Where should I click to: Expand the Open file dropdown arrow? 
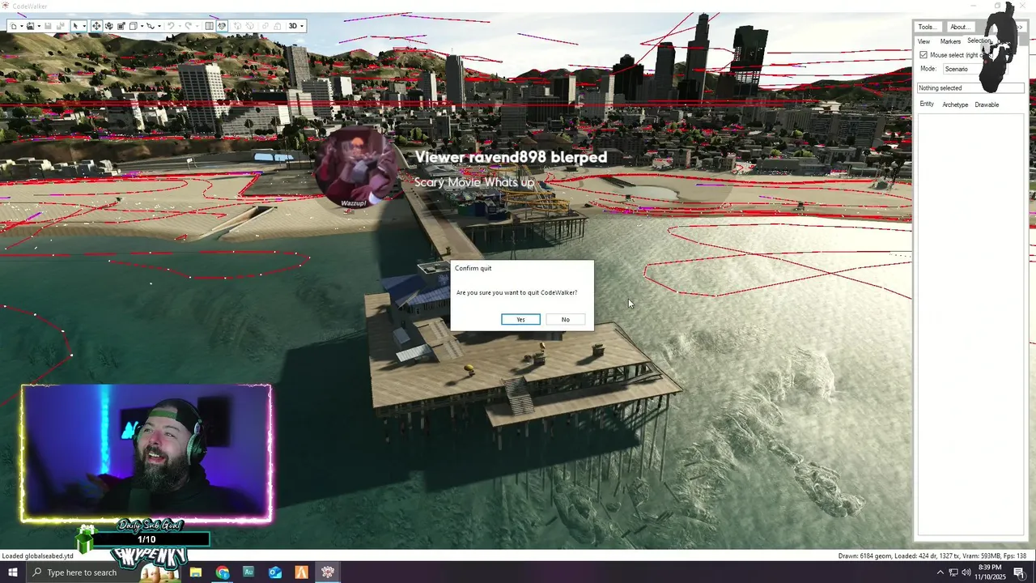point(39,26)
